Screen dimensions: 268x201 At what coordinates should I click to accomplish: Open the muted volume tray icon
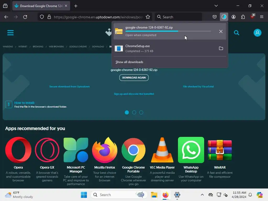[x=226, y=195]
